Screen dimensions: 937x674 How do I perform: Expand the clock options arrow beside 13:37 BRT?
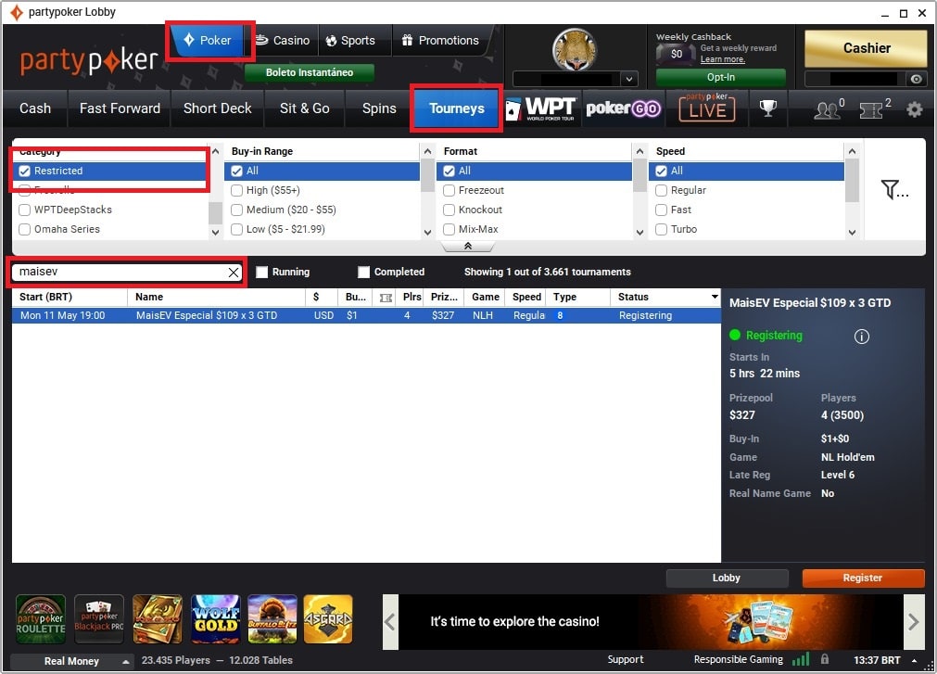pos(914,660)
